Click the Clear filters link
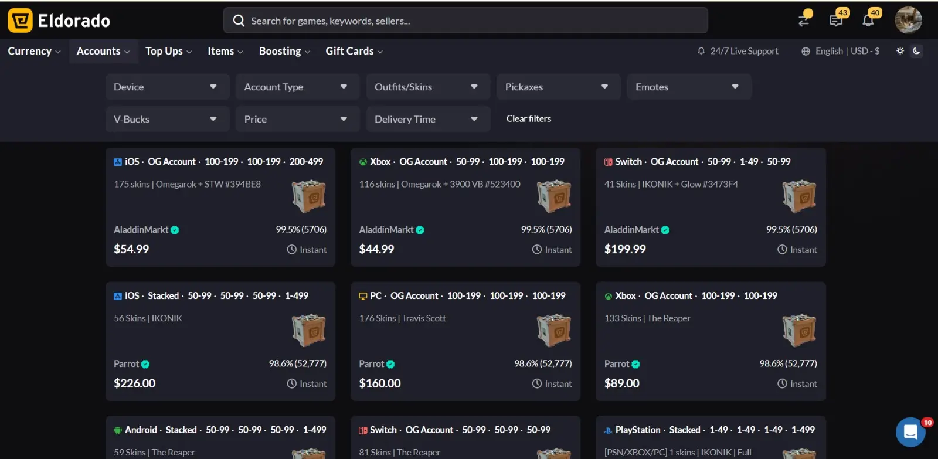 point(529,118)
